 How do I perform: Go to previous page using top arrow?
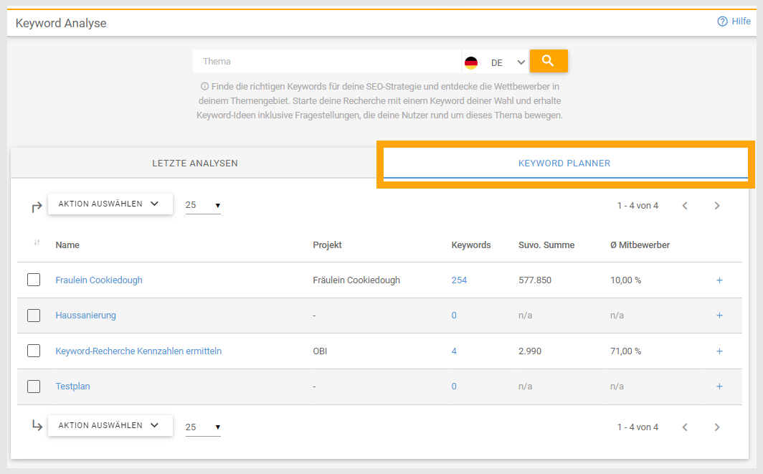point(685,206)
